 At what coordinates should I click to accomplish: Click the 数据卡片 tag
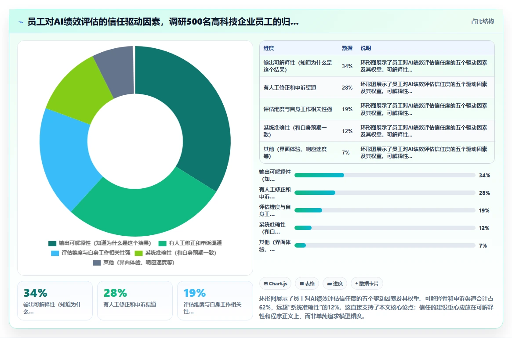367,284
